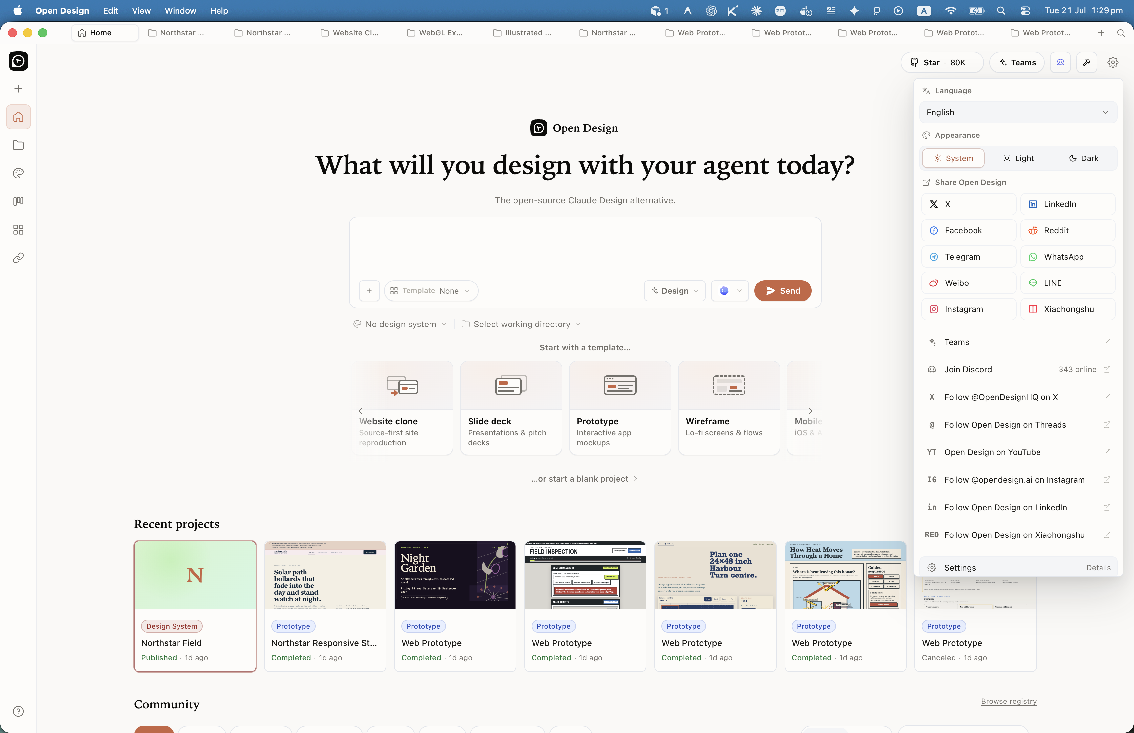Open Control Center in macOS menu bar

click(1025, 10)
